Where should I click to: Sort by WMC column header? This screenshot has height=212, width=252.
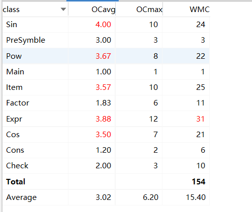(x=186, y=10)
